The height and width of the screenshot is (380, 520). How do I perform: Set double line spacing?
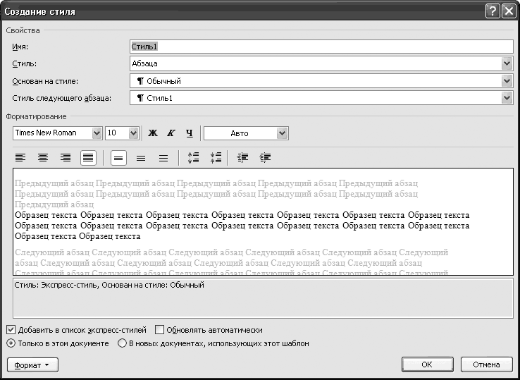coord(163,158)
